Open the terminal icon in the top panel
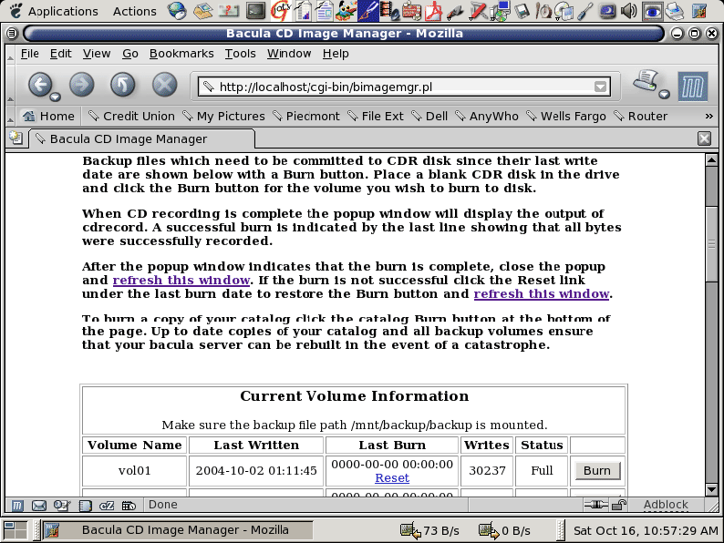724x543 pixels. (x=257, y=11)
